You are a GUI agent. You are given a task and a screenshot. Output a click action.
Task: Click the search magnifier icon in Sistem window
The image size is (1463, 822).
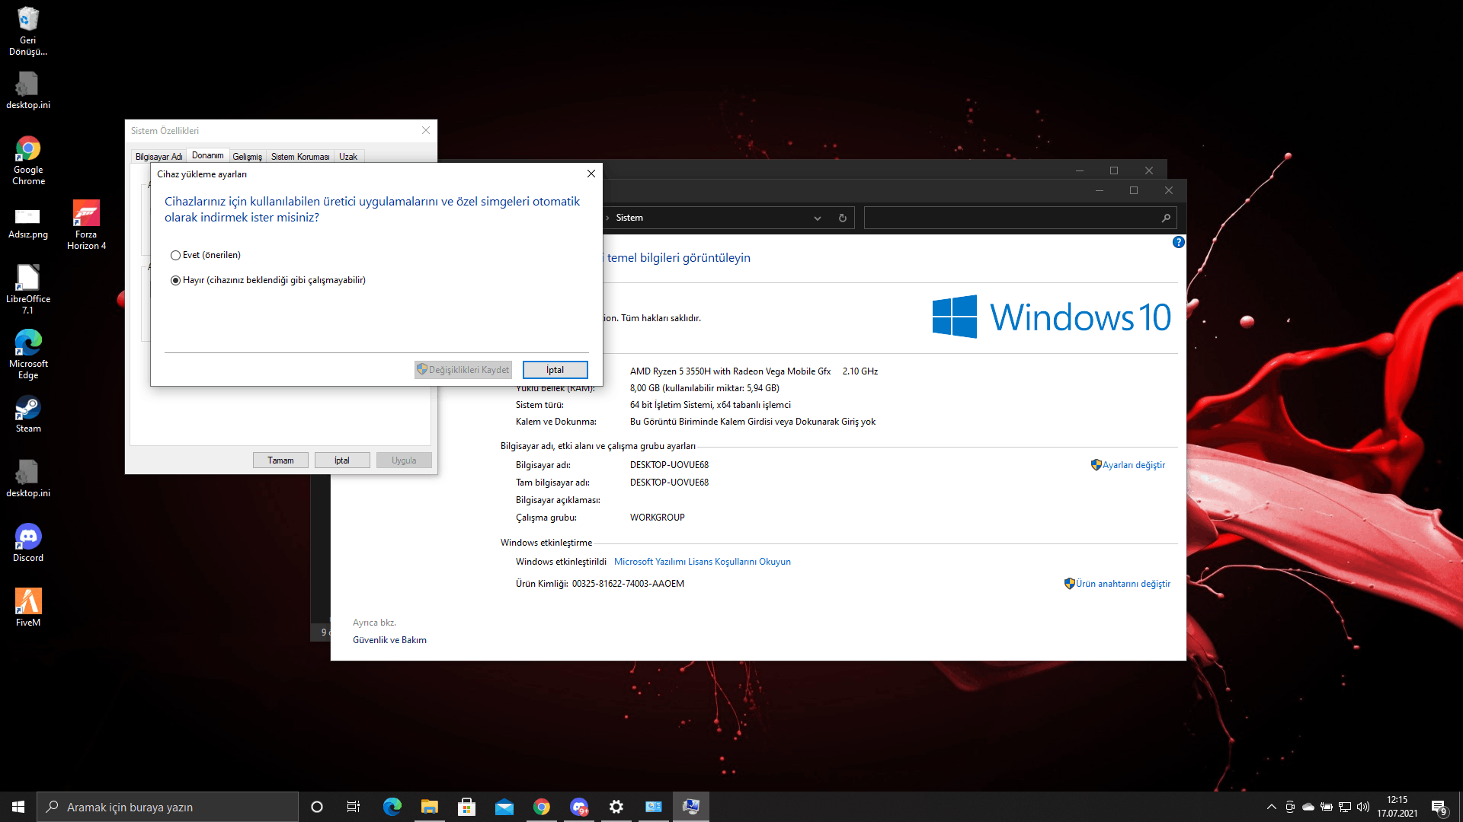pyautogui.click(x=1165, y=218)
